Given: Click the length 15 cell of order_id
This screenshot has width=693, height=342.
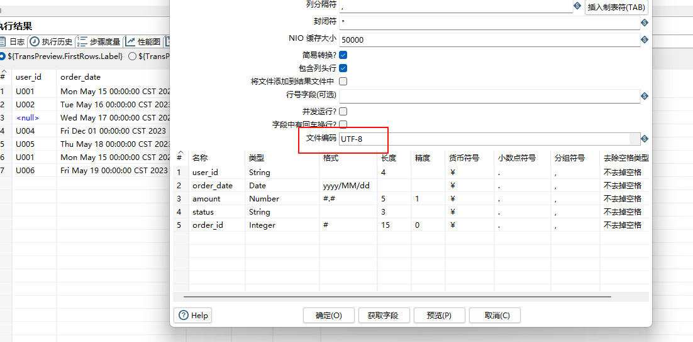Looking at the screenshot, I should [x=394, y=225].
